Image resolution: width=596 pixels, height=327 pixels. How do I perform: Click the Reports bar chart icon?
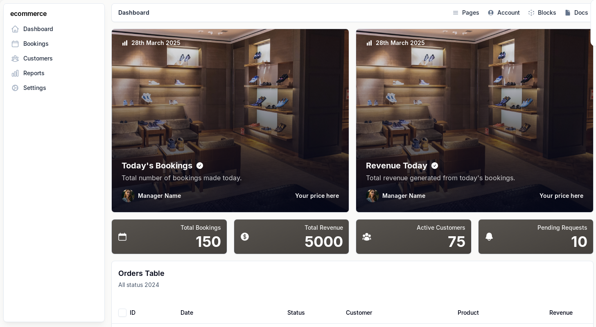[x=15, y=73]
